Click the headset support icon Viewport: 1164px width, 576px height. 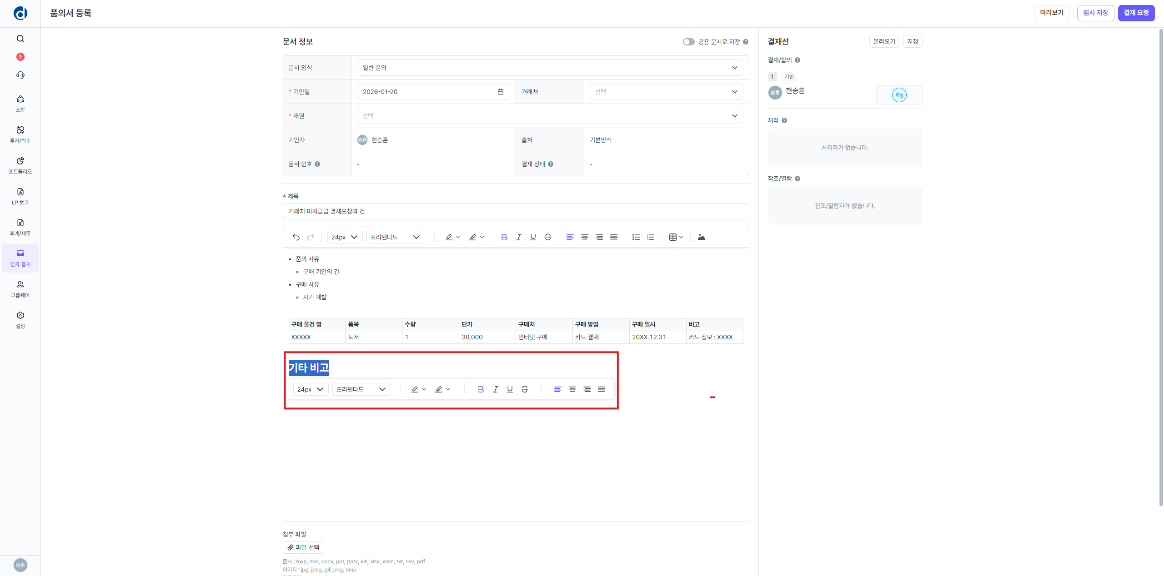click(x=20, y=75)
